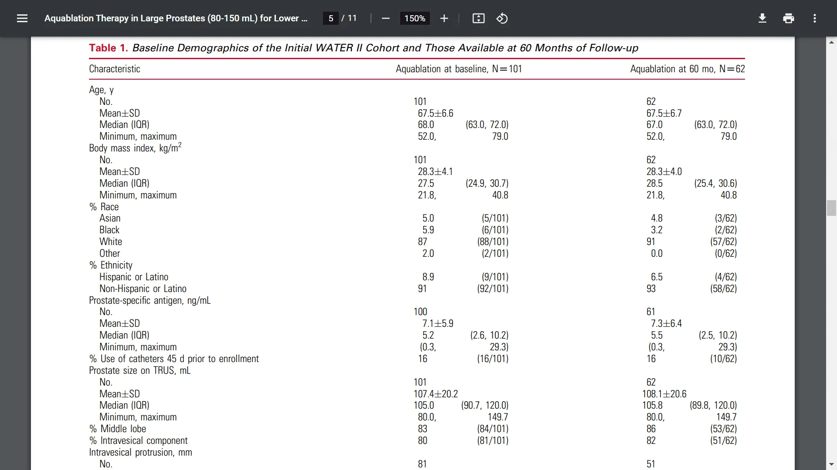837x470 pixels.
Task: Download the PDF file
Action: click(x=762, y=18)
